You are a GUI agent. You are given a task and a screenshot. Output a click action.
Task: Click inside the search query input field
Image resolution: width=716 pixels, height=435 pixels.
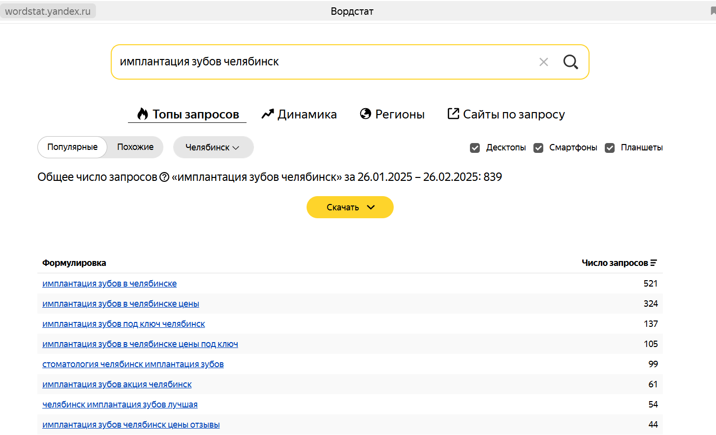(x=320, y=62)
